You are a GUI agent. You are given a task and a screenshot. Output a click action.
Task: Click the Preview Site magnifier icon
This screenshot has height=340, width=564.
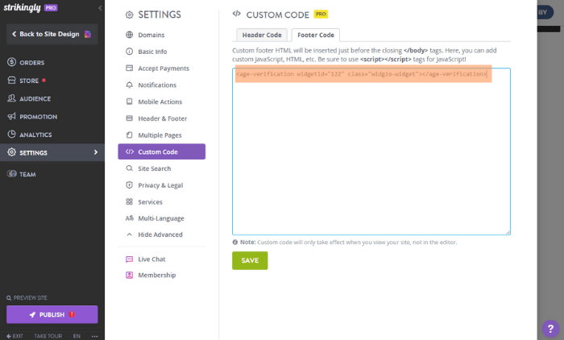coord(9,298)
